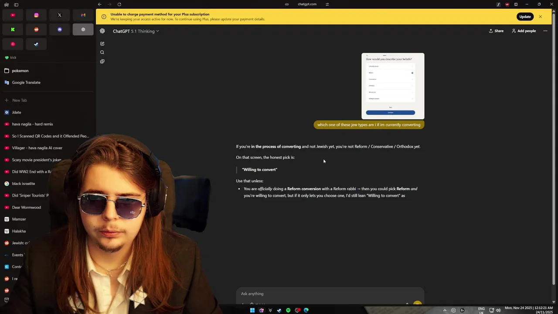Open the Kick pinned shortcut tile
This screenshot has width=558, height=314.
click(13, 30)
